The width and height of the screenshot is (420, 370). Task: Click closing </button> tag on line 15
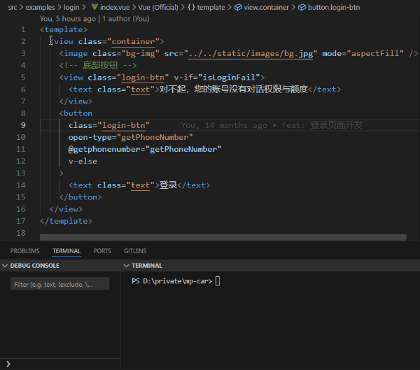pyautogui.click(x=80, y=197)
